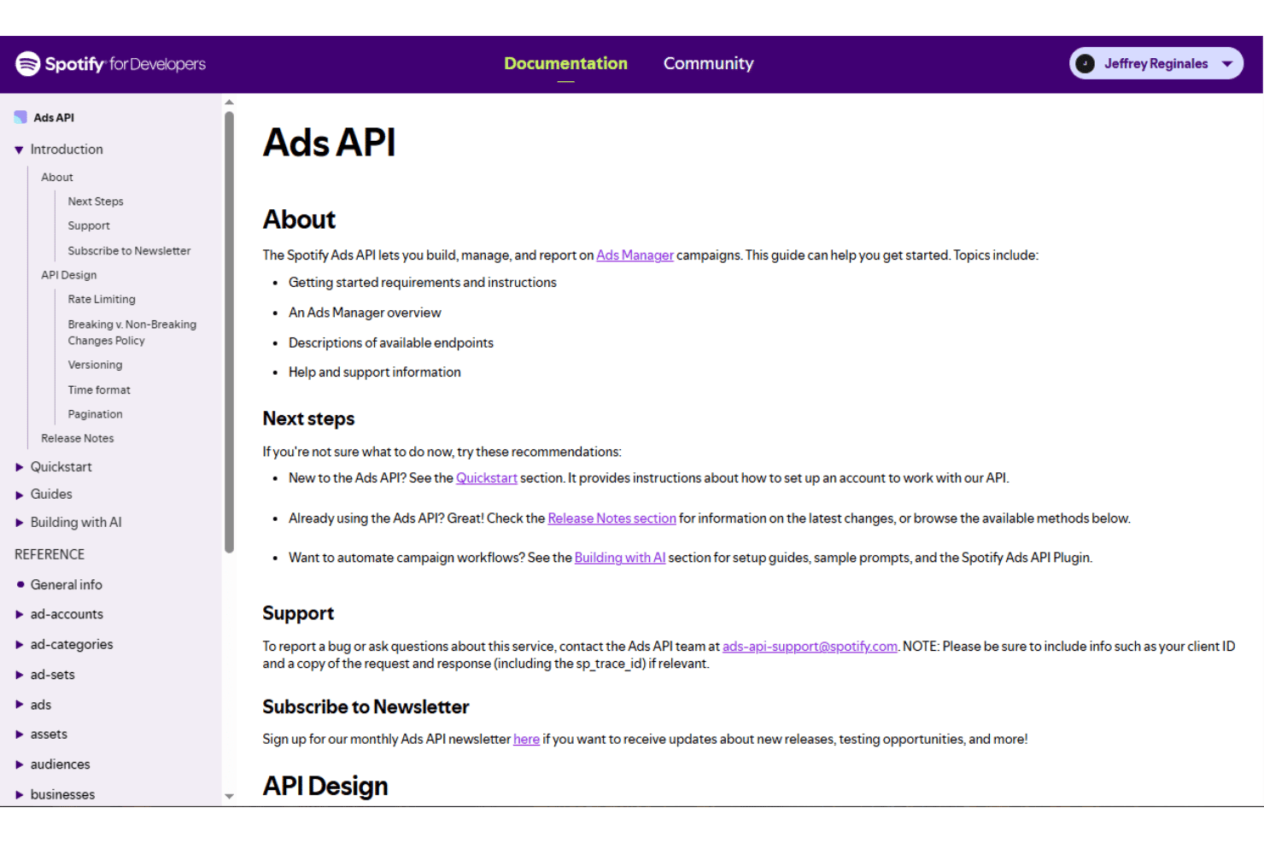The width and height of the screenshot is (1264, 843).
Task: Select About in the sidebar
Action: point(57,178)
